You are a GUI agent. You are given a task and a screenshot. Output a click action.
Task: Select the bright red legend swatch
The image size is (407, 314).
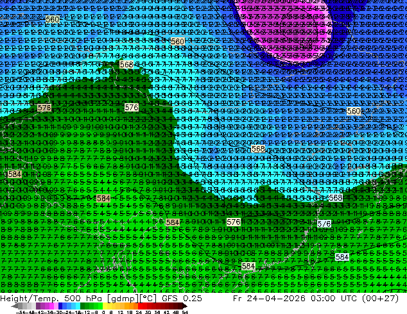pos(140,306)
